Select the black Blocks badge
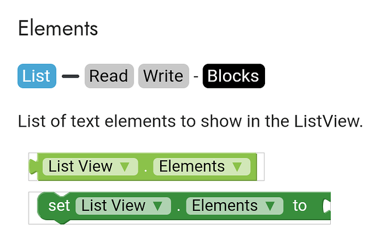Screen dimensions: 381x249 point(234,76)
